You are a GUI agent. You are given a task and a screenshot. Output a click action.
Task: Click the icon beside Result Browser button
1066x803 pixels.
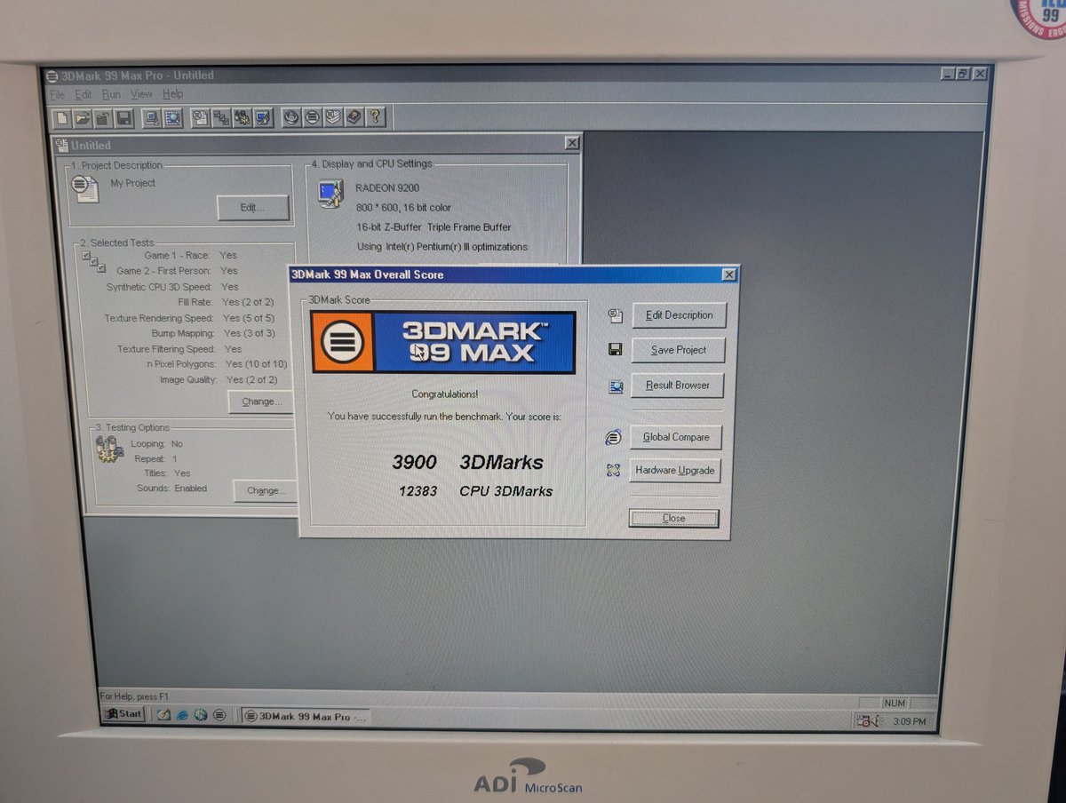615,386
